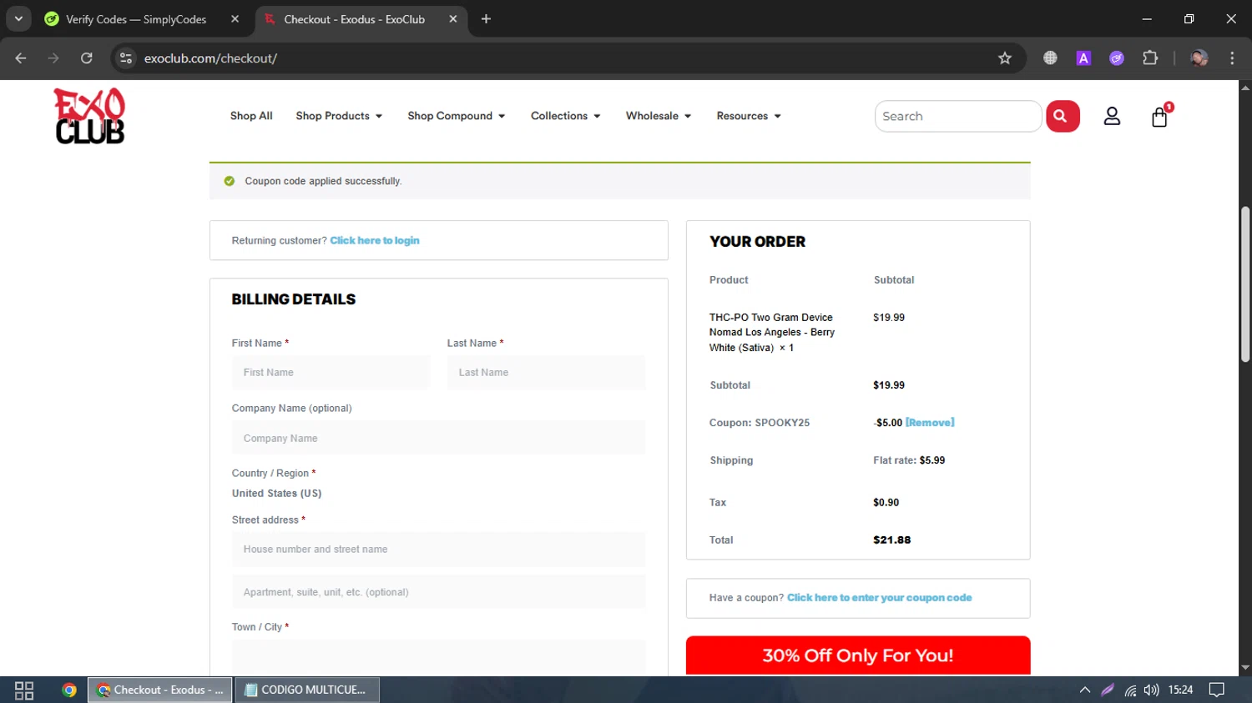1252x703 pixels.
Task: Click here to enter your coupon code
Action: [x=879, y=598]
